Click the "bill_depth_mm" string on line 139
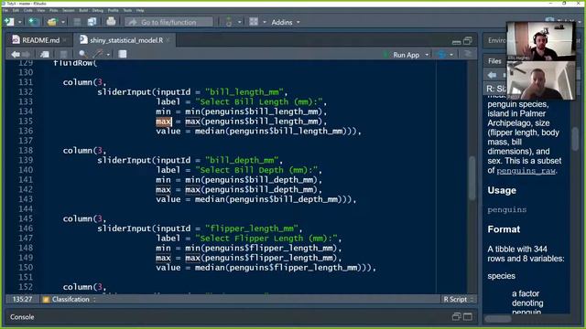 pos(242,160)
